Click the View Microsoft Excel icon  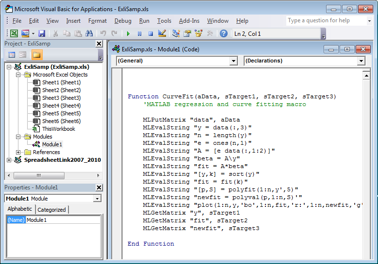(x=14, y=33)
